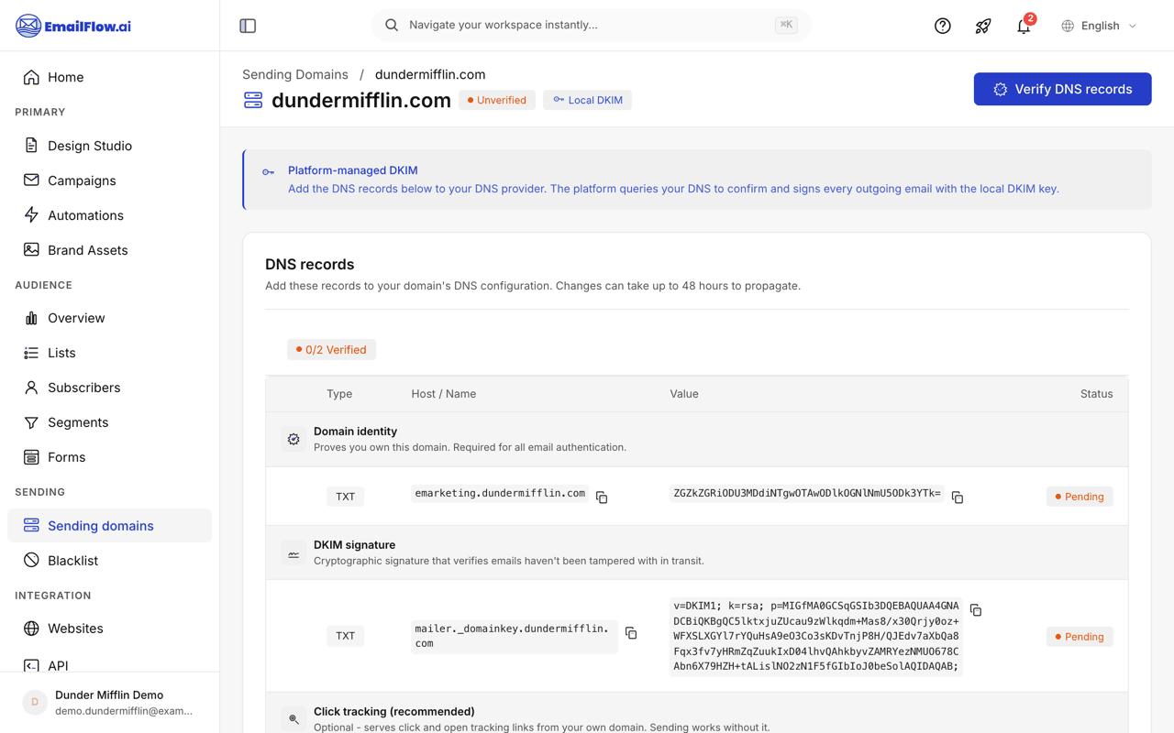
Task: Open the help question mark icon
Action: click(942, 26)
